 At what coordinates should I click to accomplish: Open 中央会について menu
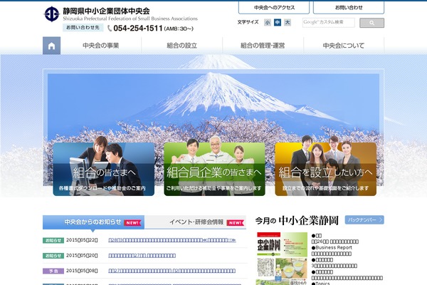pos(344,46)
